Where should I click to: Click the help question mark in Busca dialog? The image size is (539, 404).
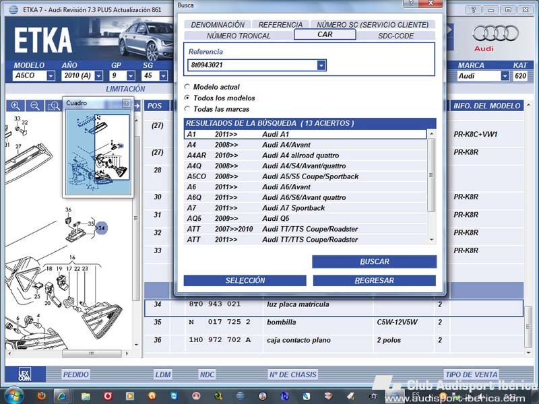coord(410,3)
